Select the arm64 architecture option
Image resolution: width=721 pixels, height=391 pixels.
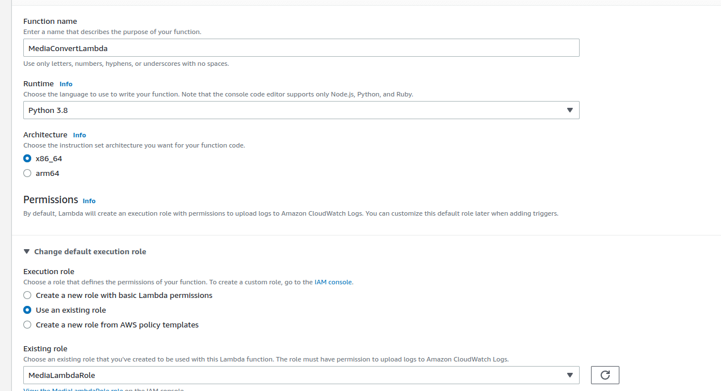tap(27, 173)
